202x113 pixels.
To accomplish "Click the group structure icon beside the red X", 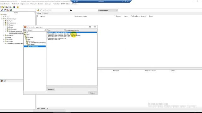I will (5, 10).
